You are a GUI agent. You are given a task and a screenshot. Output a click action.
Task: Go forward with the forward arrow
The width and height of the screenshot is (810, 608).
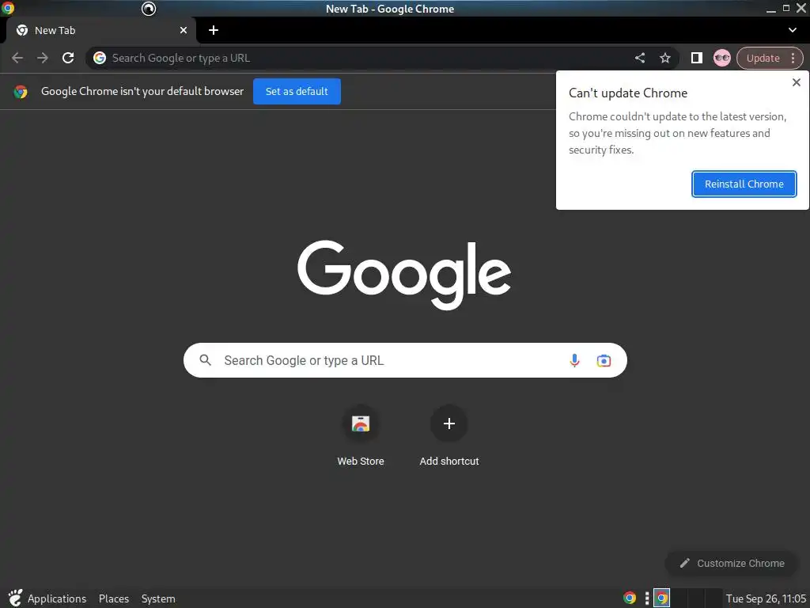pos(43,58)
